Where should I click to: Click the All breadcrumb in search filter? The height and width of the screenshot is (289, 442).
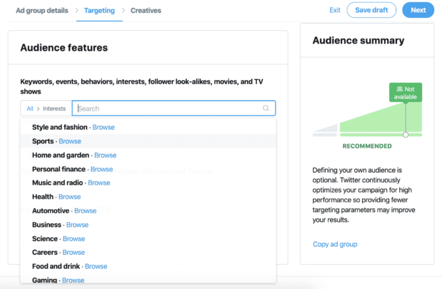[x=30, y=108]
